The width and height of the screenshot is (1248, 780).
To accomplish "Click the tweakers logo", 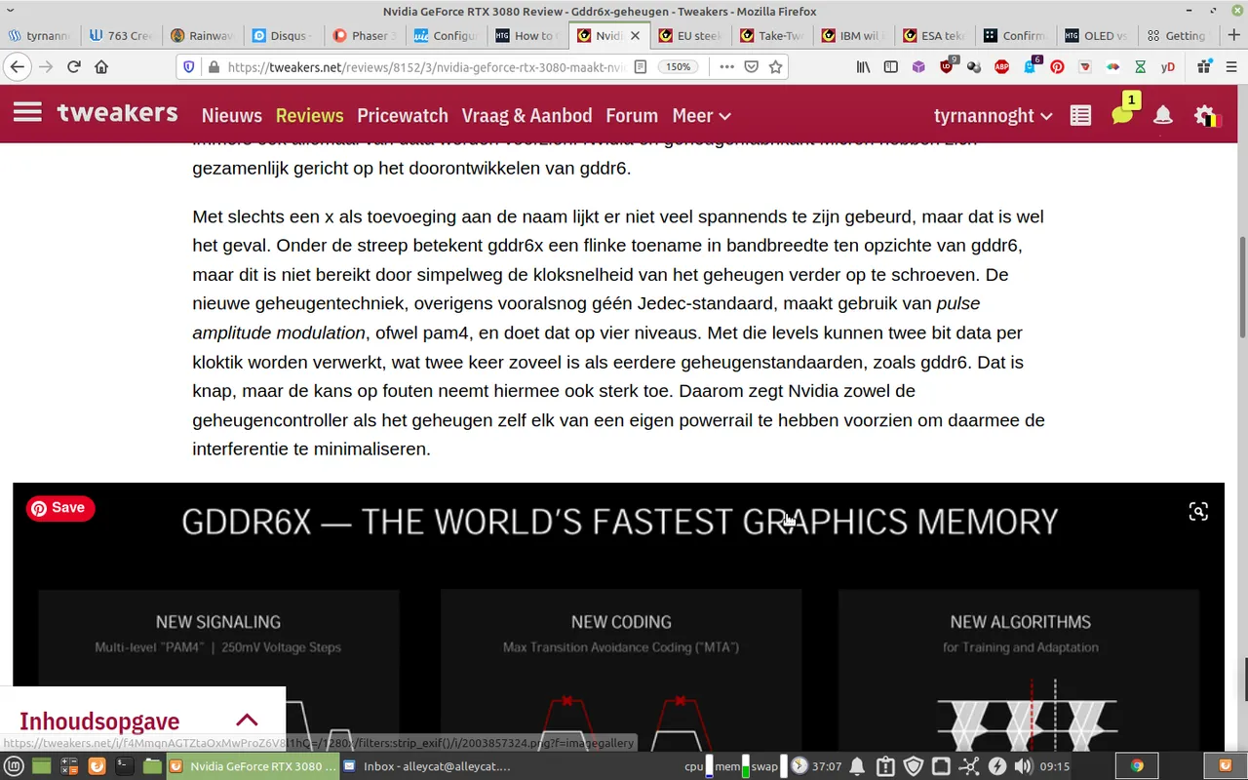I will 118,112.
